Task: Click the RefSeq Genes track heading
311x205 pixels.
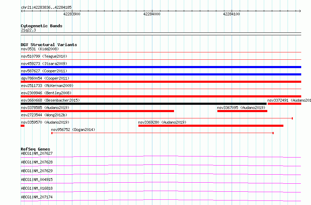Action: coord(36,149)
